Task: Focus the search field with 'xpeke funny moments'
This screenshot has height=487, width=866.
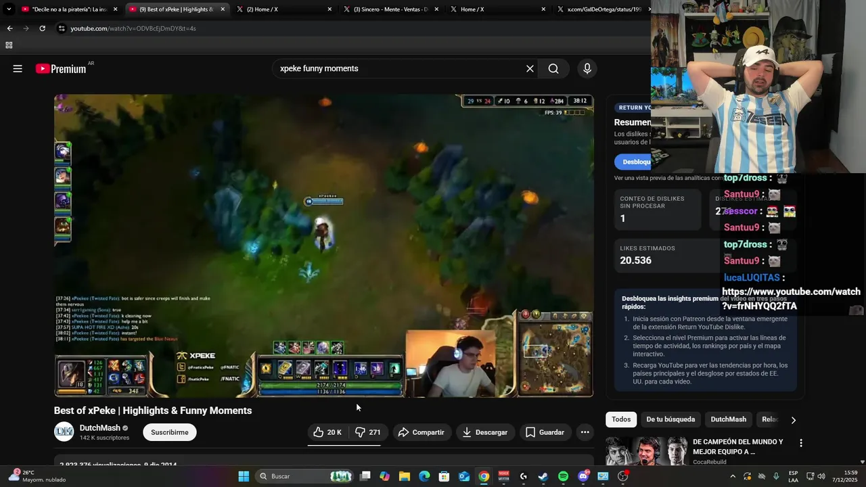Action: pos(399,68)
